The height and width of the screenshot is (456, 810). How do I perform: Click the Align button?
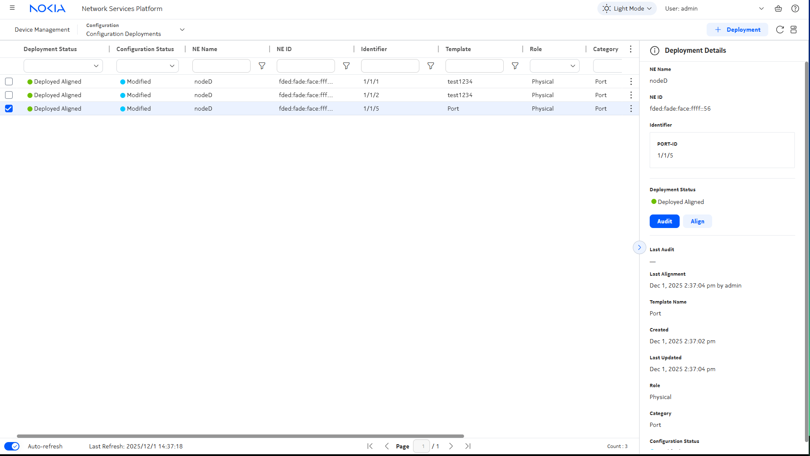[x=697, y=221]
